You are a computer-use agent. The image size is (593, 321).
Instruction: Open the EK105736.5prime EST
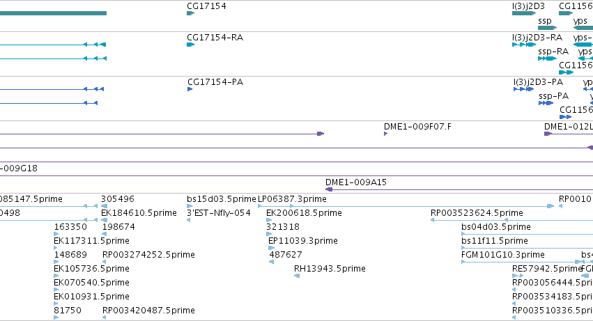(x=91, y=269)
